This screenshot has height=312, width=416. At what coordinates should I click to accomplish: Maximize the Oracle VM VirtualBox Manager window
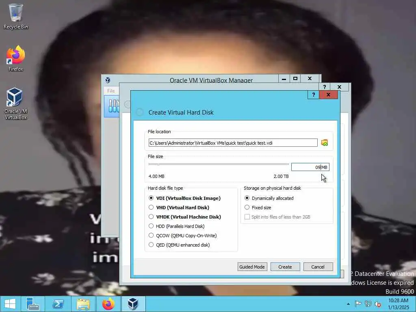point(295,79)
